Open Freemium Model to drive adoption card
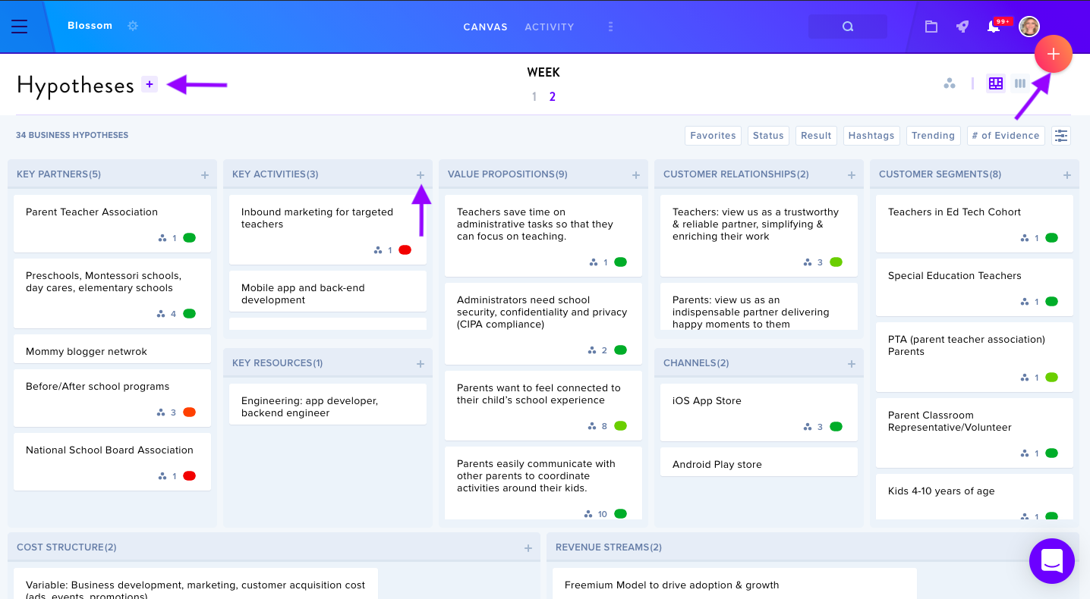 click(735, 583)
